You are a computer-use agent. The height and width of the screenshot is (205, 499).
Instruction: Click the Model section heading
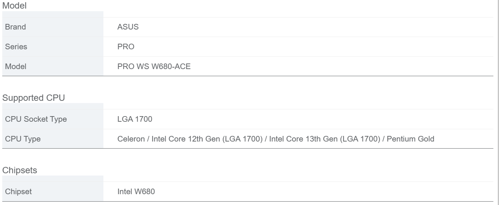click(14, 6)
